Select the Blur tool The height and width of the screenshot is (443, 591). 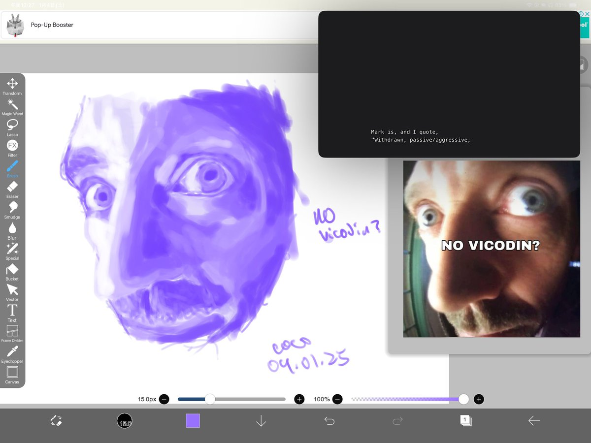12,228
